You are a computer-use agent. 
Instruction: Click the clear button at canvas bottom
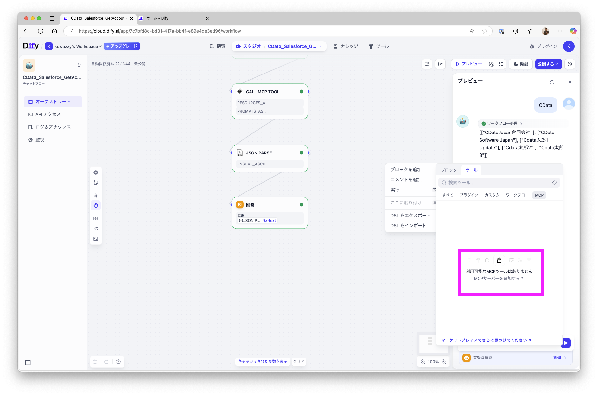[299, 362]
